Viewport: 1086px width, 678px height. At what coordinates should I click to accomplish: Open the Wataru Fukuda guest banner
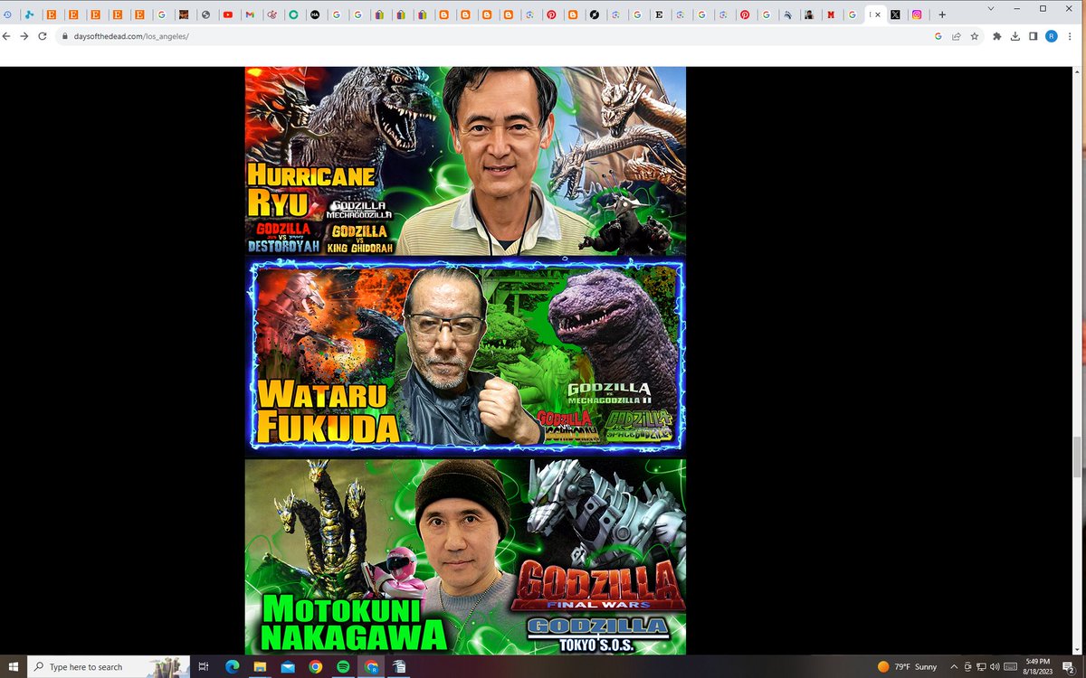465,356
